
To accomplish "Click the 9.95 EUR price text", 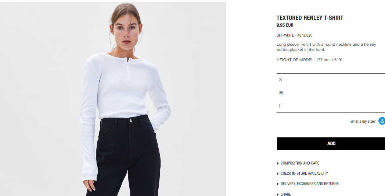I will (x=285, y=25).
